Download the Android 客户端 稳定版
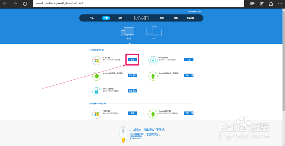Image resolution: width=285 pixels, height=146 pixels. [131, 75]
